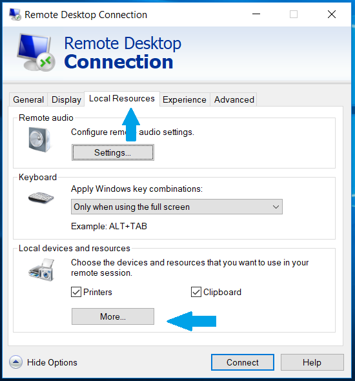The height and width of the screenshot is (381, 355).
Task: Collapse options with the Hide Options arrow
Action: [15, 362]
